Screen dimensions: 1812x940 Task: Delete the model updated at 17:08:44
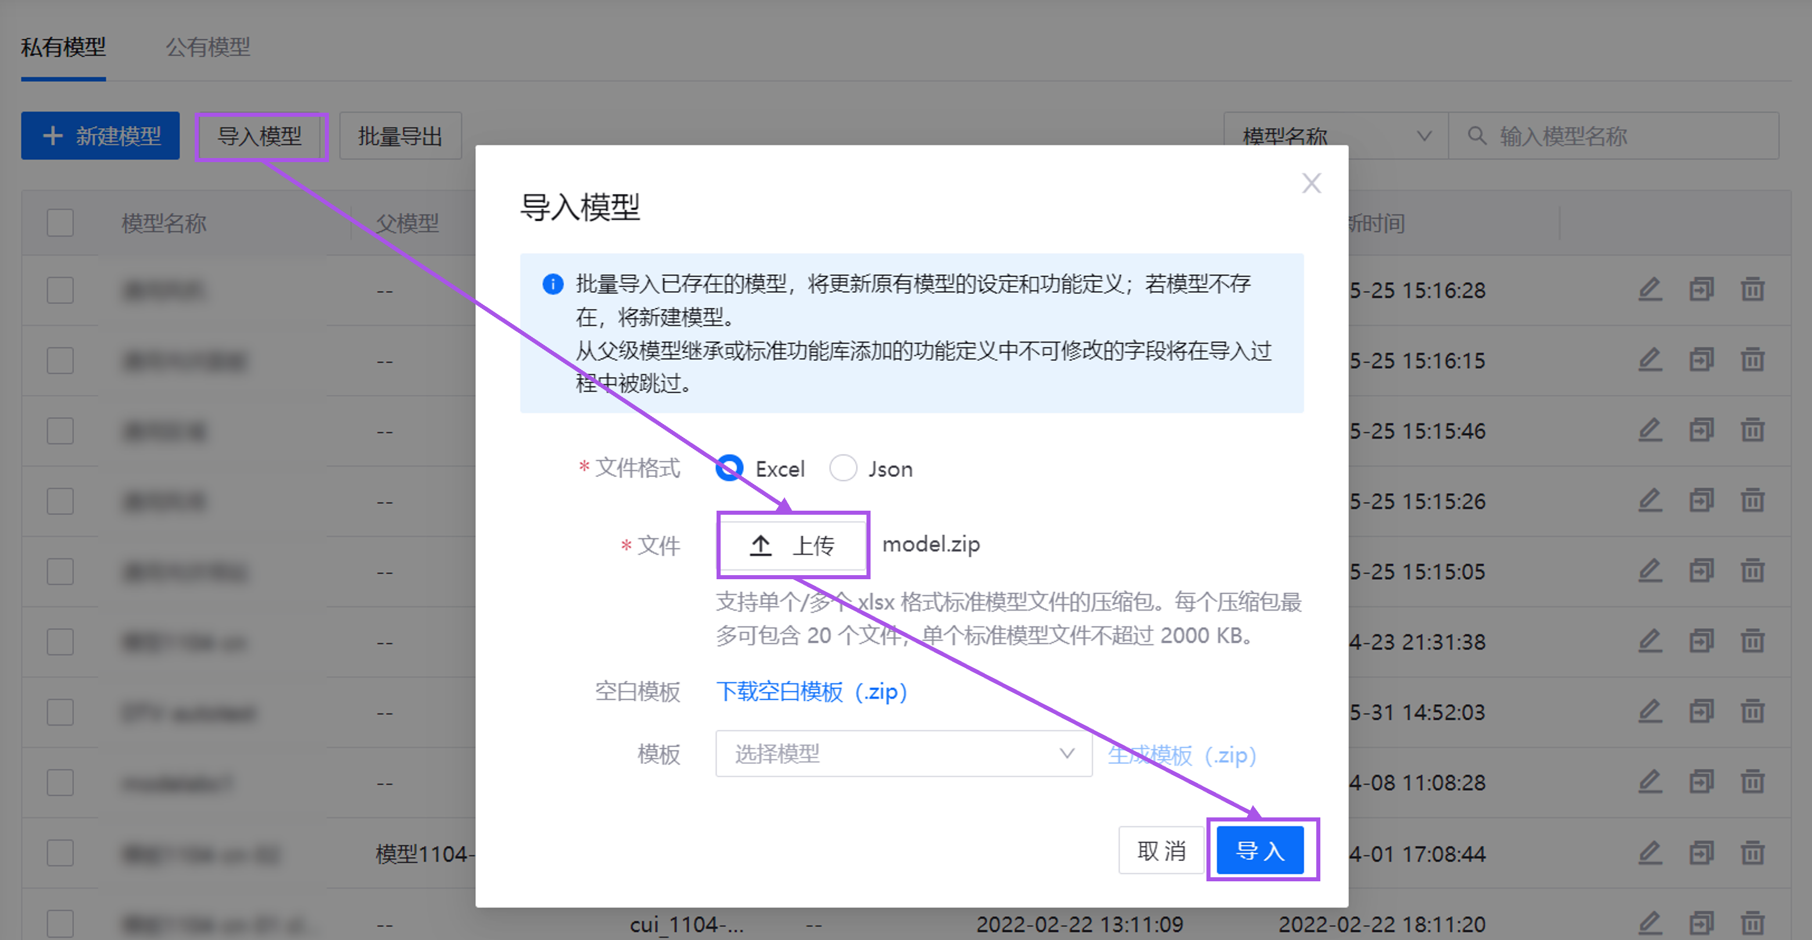pos(1752,853)
